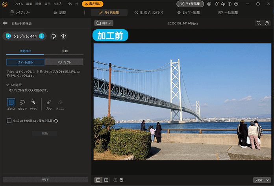The height and width of the screenshot is (186, 274).
Task: Open the notifications bell icon
Action: [x=217, y=4]
